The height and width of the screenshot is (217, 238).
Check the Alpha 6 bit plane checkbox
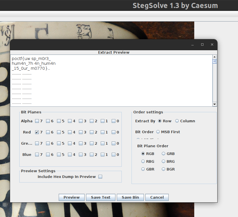[x=48, y=121]
